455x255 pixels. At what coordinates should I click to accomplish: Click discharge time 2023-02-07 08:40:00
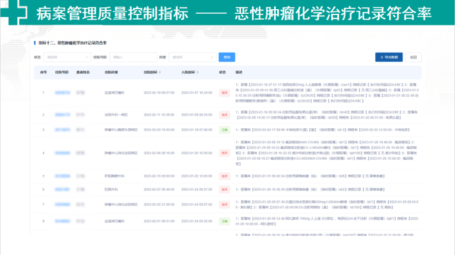coord(159,189)
